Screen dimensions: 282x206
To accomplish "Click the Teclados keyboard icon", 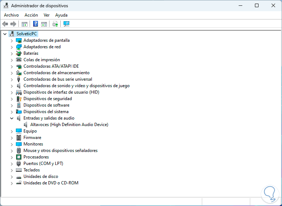I will click(x=19, y=170).
